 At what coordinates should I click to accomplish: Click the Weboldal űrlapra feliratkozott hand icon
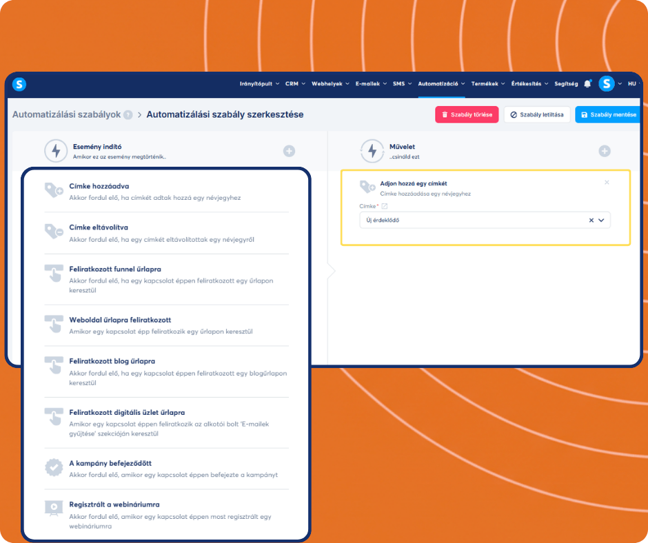point(54,324)
